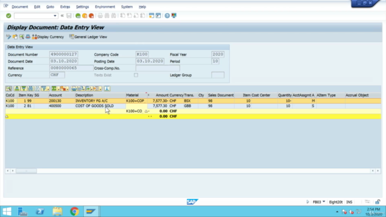386x217 pixels.
Task: Expand status bar with triangle icon
Action: coord(308,202)
